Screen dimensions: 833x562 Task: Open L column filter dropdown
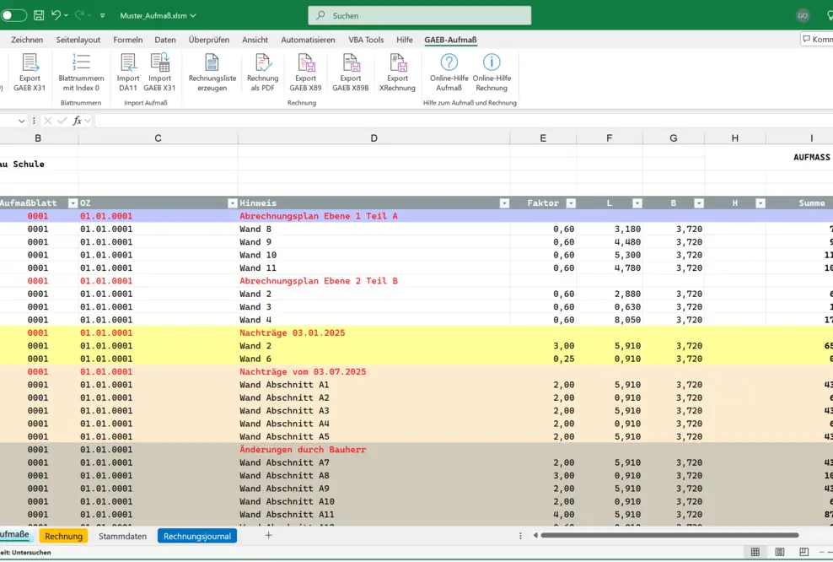point(637,203)
